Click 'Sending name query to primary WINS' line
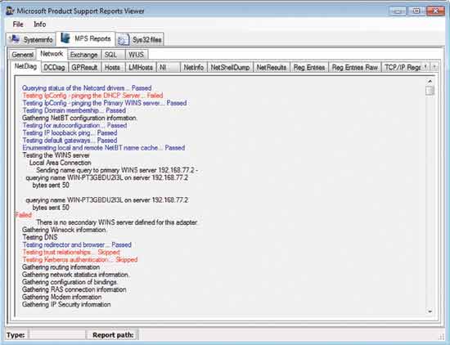The height and width of the screenshot is (345, 450). pyautogui.click(x=117, y=170)
